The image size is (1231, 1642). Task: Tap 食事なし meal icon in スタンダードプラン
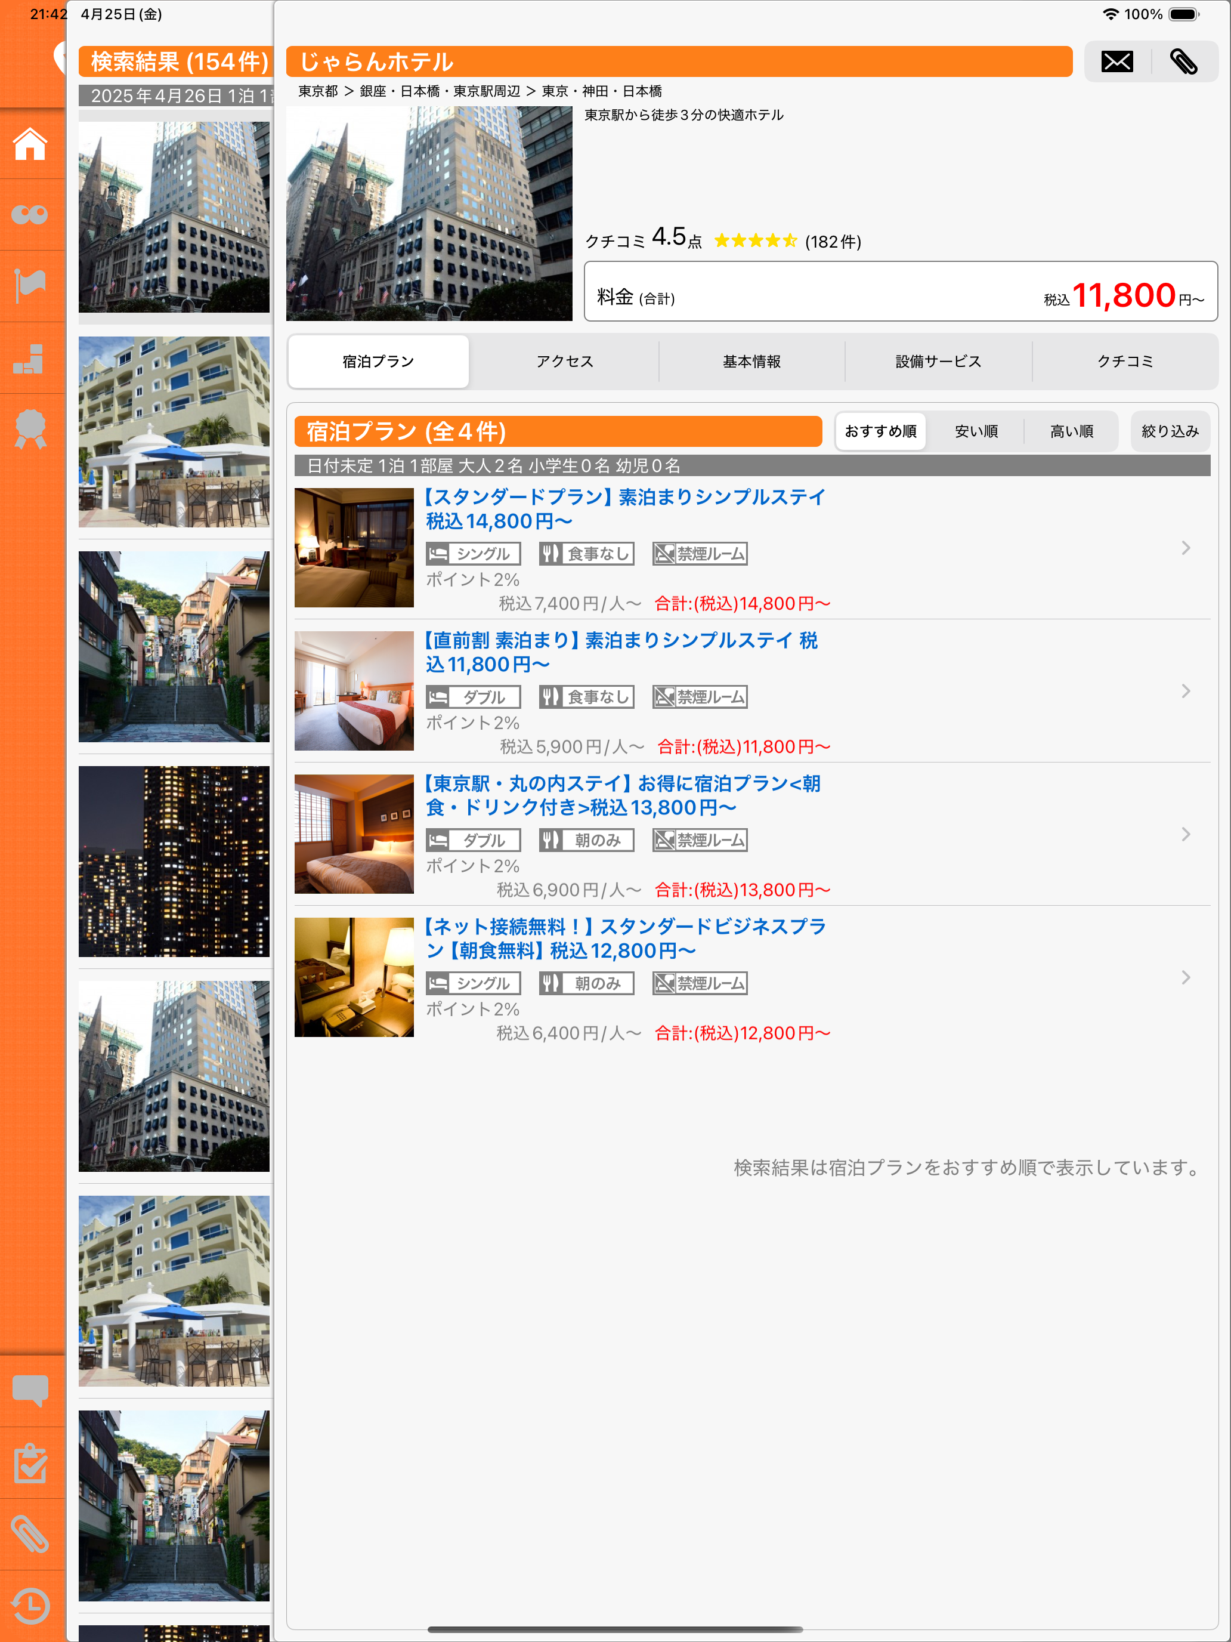tap(586, 554)
